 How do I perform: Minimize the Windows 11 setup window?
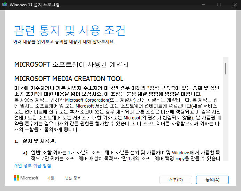203,5
